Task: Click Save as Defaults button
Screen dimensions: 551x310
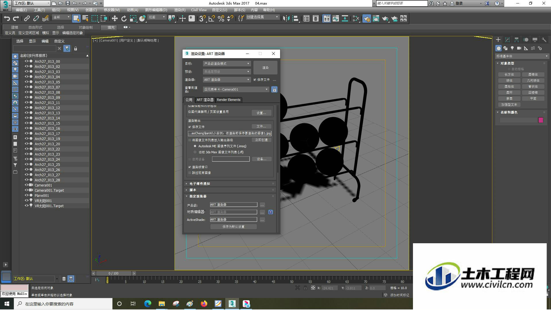Action: 234,227
